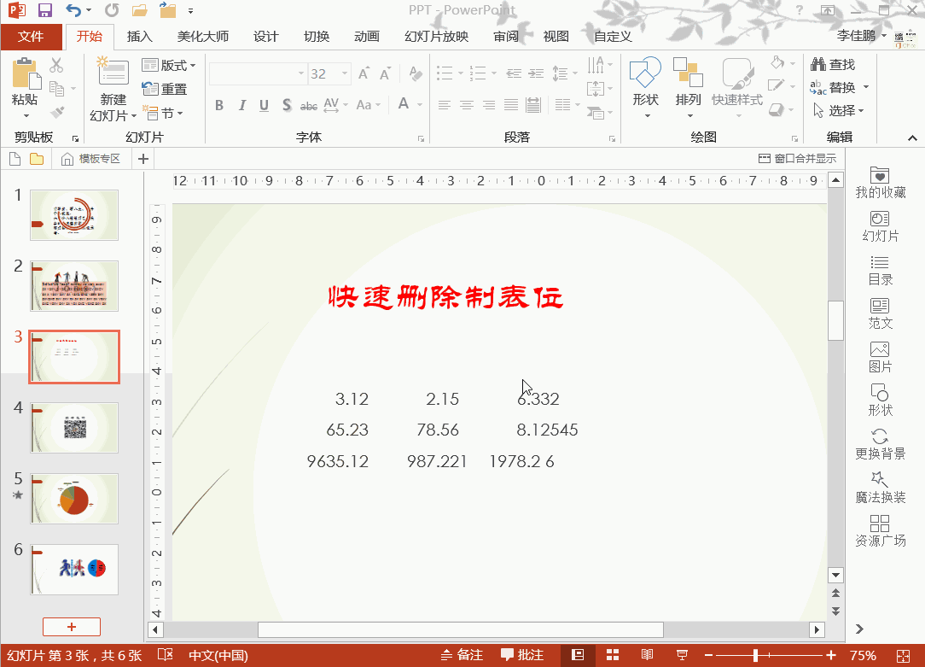Click the zoom in plus button
925x667 pixels.
pos(831,655)
